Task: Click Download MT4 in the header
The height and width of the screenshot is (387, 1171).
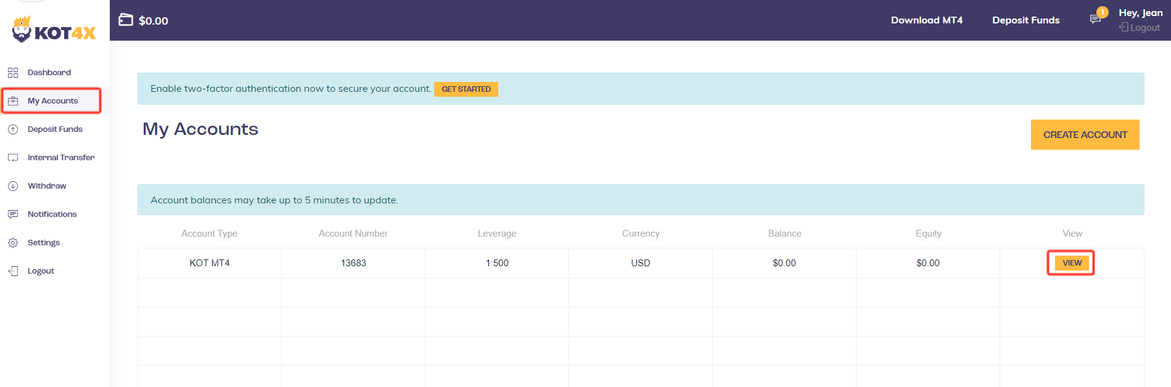Action: 927,20
